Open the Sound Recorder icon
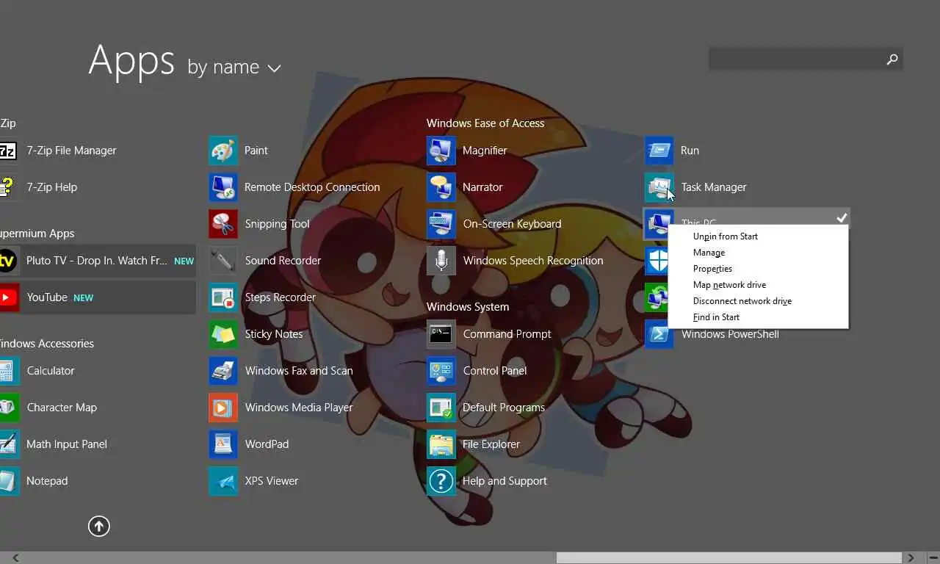The image size is (940, 564). click(x=223, y=261)
